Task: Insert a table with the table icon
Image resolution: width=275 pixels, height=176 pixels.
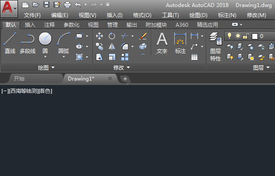Action: coord(194,57)
